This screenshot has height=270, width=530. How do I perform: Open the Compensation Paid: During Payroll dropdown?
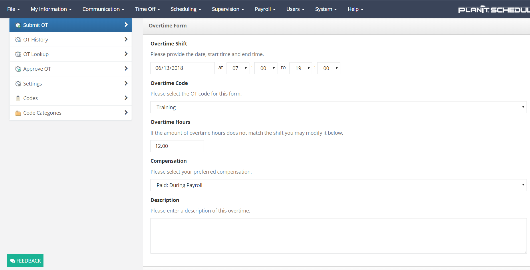pyautogui.click(x=338, y=185)
